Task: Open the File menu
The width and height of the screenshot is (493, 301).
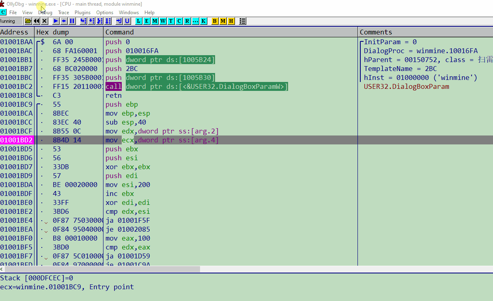Action: 13,13
